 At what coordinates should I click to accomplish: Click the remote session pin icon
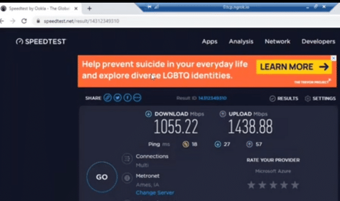150,7
